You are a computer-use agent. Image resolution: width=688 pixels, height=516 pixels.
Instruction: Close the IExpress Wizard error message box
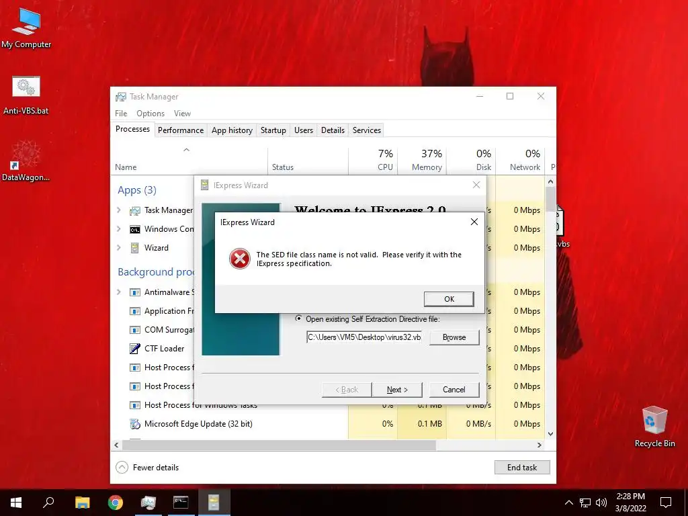pyautogui.click(x=474, y=222)
